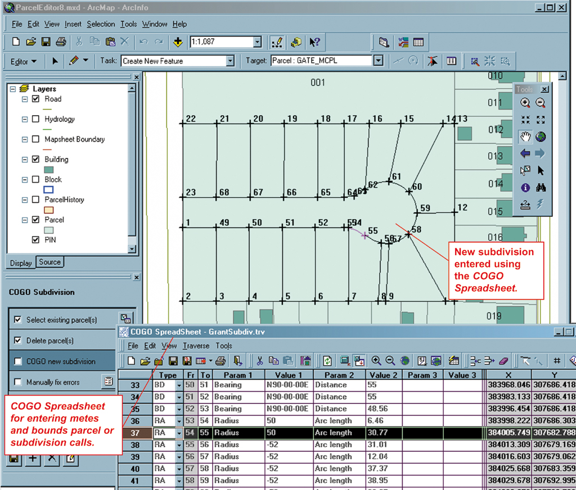Switch to the Source tab
The image size is (576, 490).
coord(49,262)
